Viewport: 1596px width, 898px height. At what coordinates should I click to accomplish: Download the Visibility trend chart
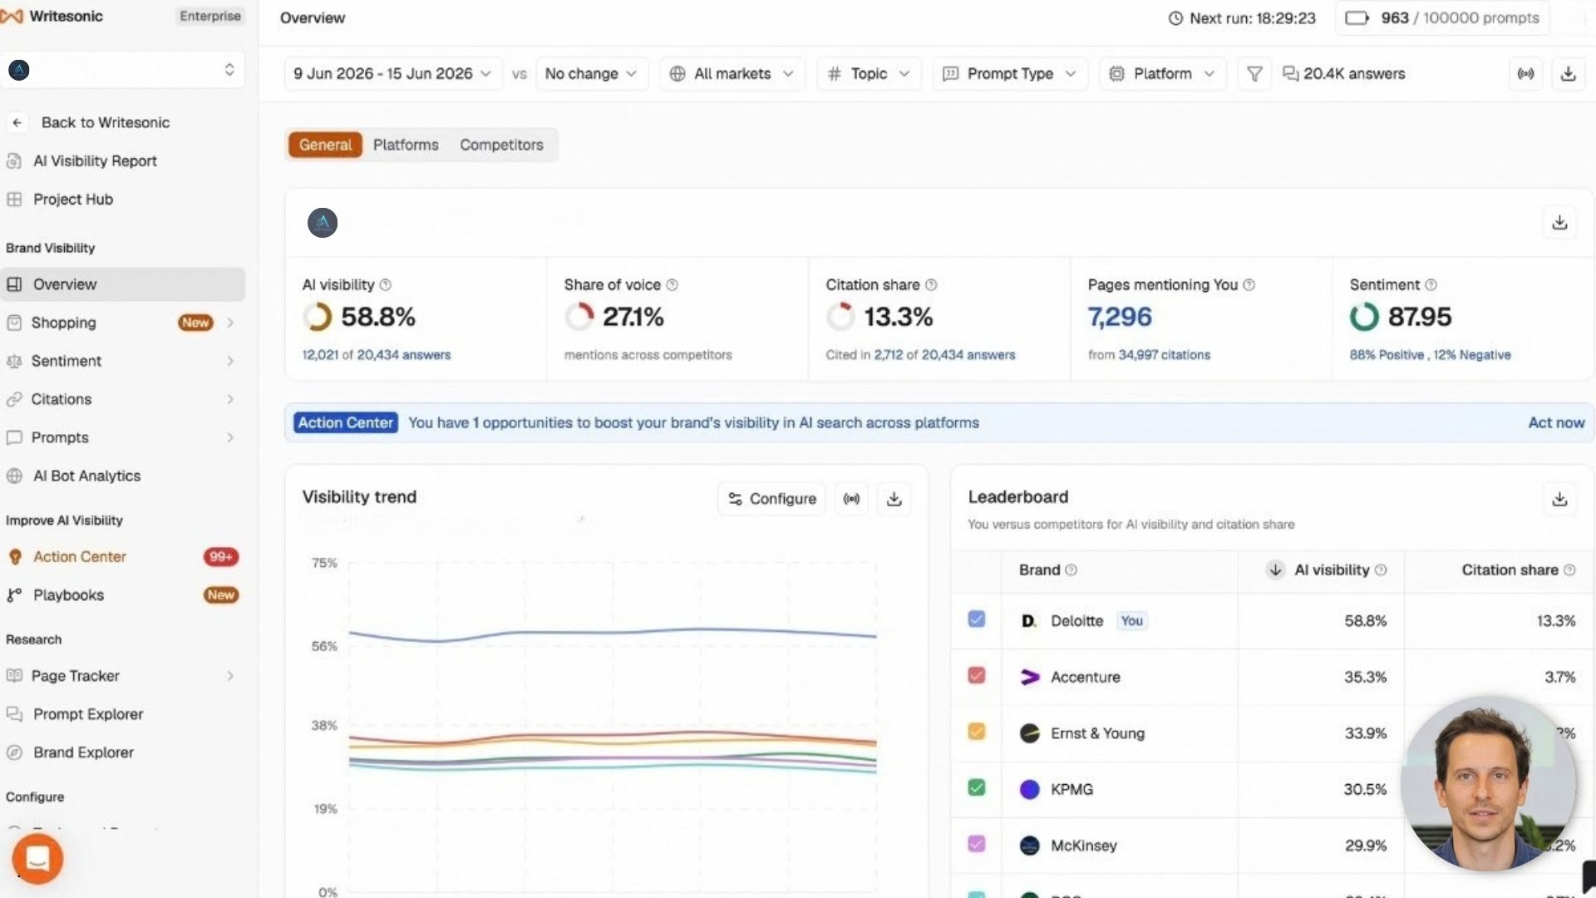pyautogui.click(x=894, y=499)
